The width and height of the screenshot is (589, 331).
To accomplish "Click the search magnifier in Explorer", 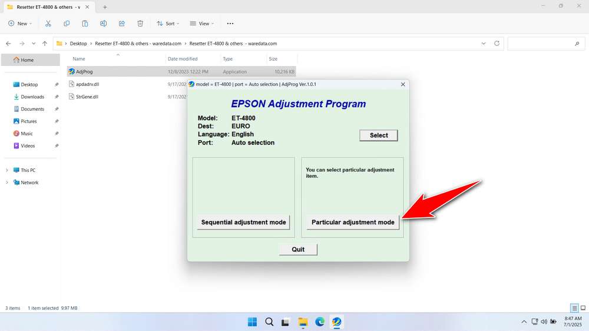I will 577,44.
